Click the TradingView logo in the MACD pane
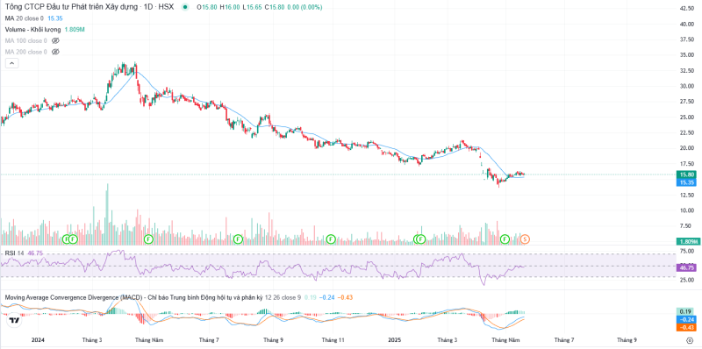 click(x=14, y=320)
